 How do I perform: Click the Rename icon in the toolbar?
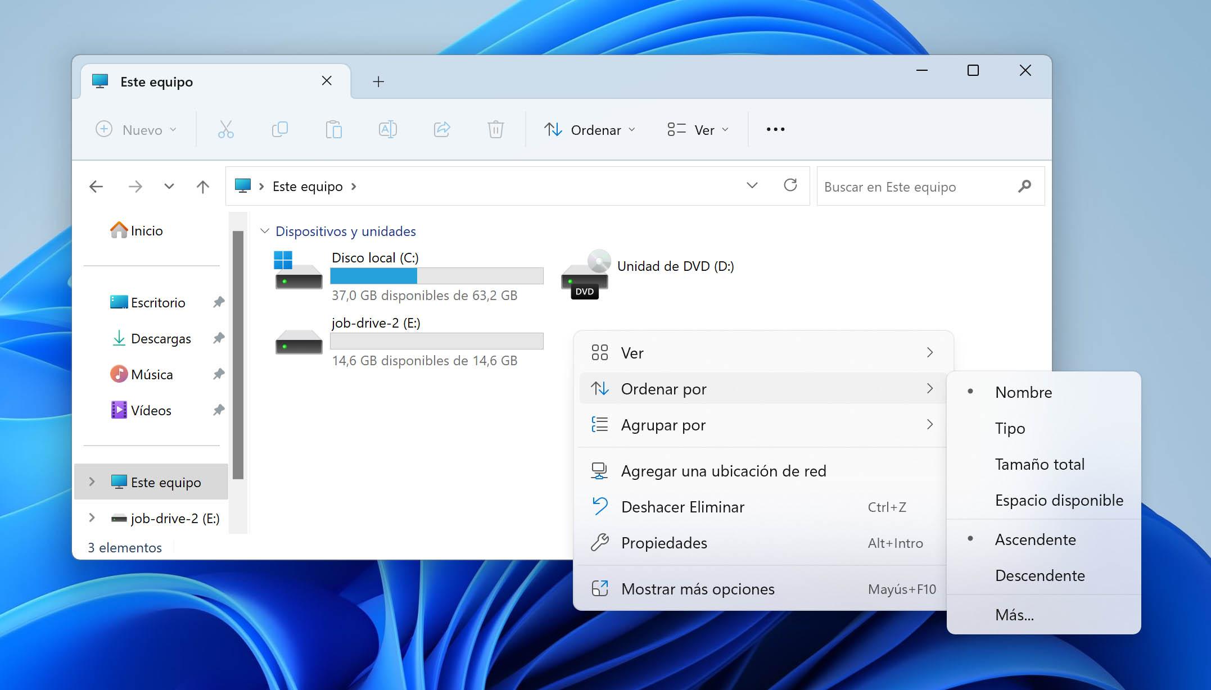pyautogui.click(x=387, y=129)
